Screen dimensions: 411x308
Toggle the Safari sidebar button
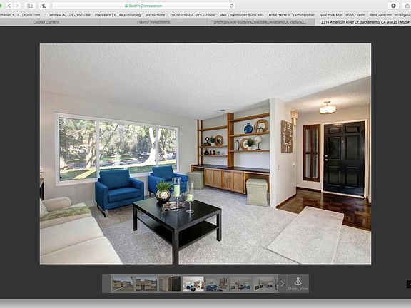[30, 6]
